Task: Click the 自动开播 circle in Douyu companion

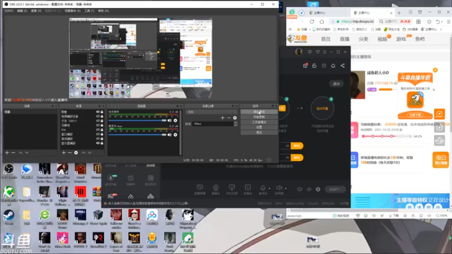Action: tap(322, 108)
